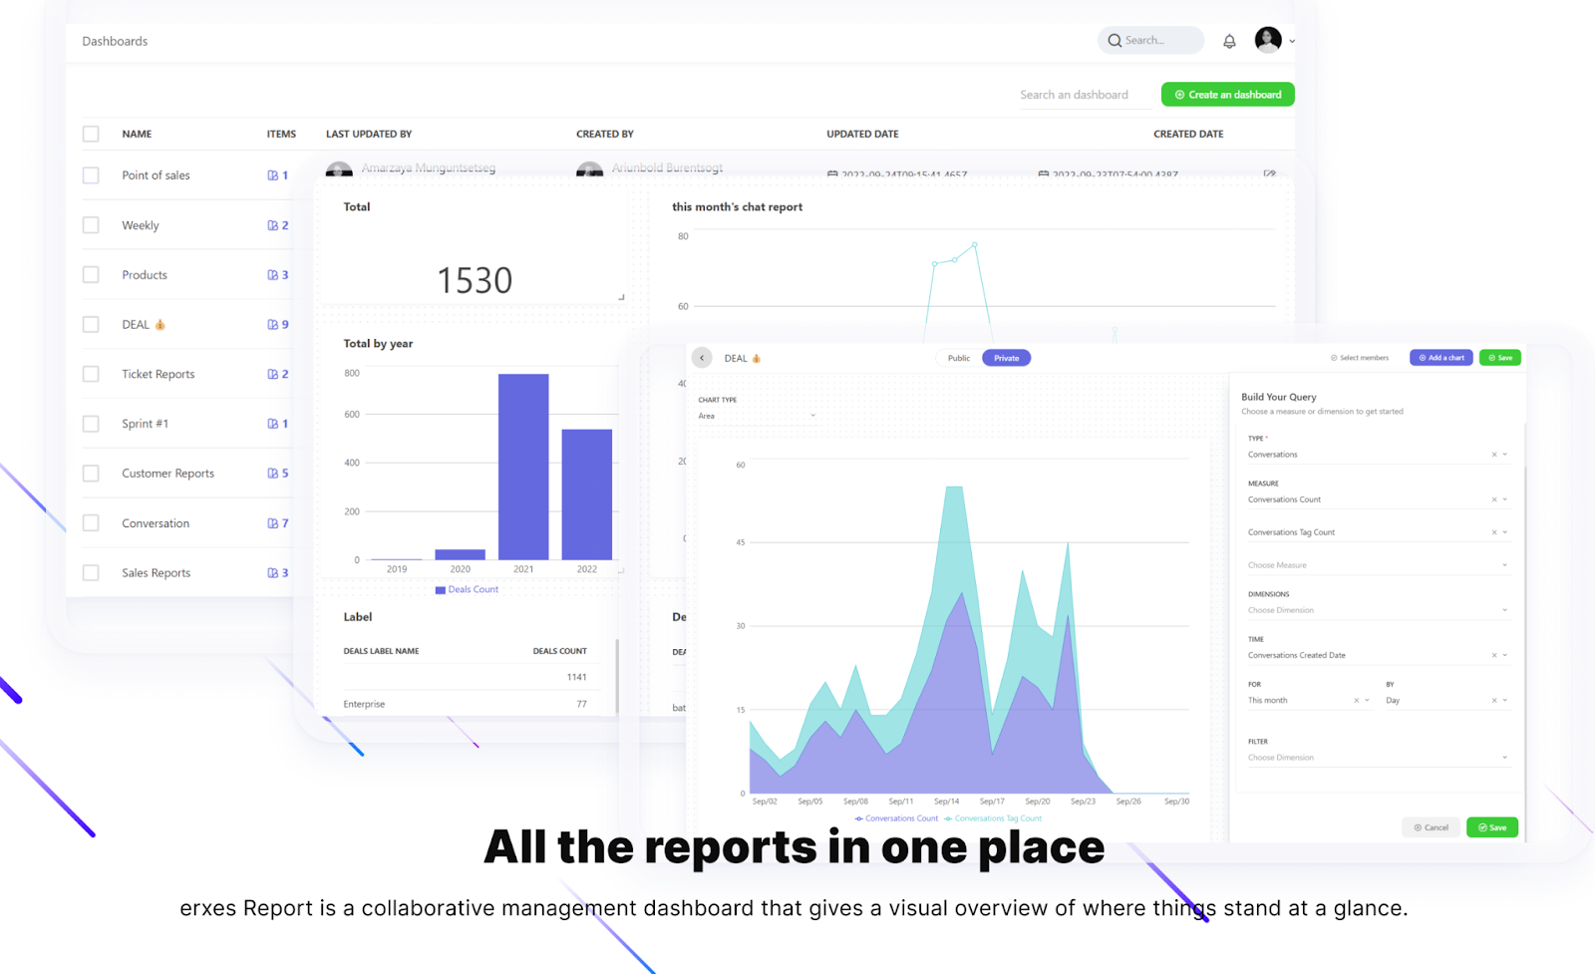Image resolution: width=1595 pixels, height=974 pixels.
Task: Click the items icon for DEAL dashboard row
Action: pyautogui.click(x=273, y=325)
